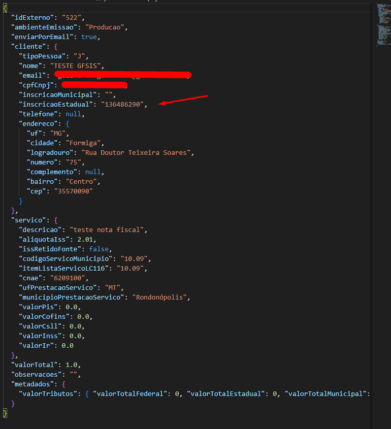The height and width of the screenshot is (429, 391).
Task: Click the "valorTributos" key in metadados
Action: point(48,393)
